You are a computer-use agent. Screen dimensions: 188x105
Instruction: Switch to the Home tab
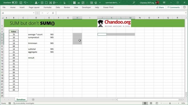coord(13,7)
